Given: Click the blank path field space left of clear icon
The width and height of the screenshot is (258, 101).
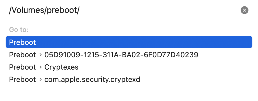Looking at the screenshot, I should (x=160, y=10).
